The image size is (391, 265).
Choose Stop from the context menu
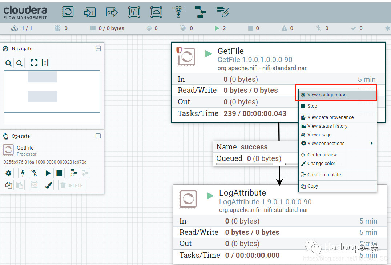(337, 106)
